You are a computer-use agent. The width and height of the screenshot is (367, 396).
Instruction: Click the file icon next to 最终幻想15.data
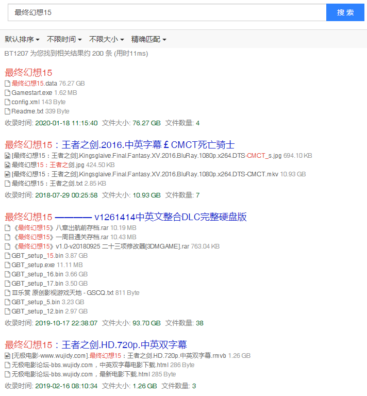pos(8,84)
